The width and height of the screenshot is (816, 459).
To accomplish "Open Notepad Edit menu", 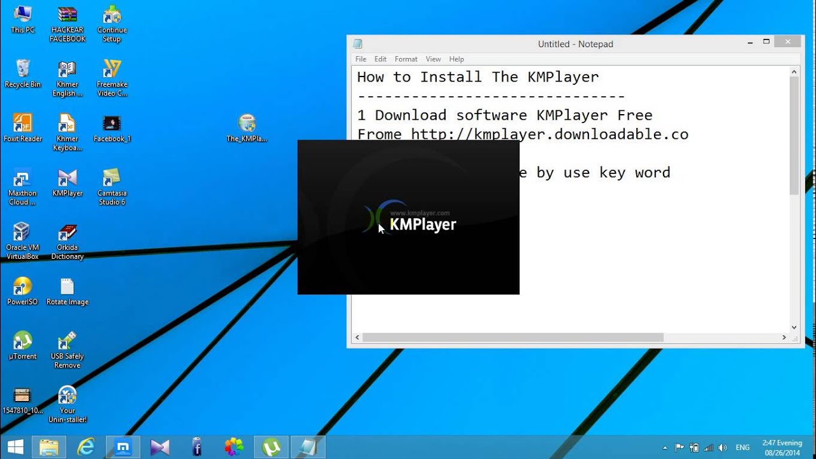I will pyautogui.click(x=381, y=59).
